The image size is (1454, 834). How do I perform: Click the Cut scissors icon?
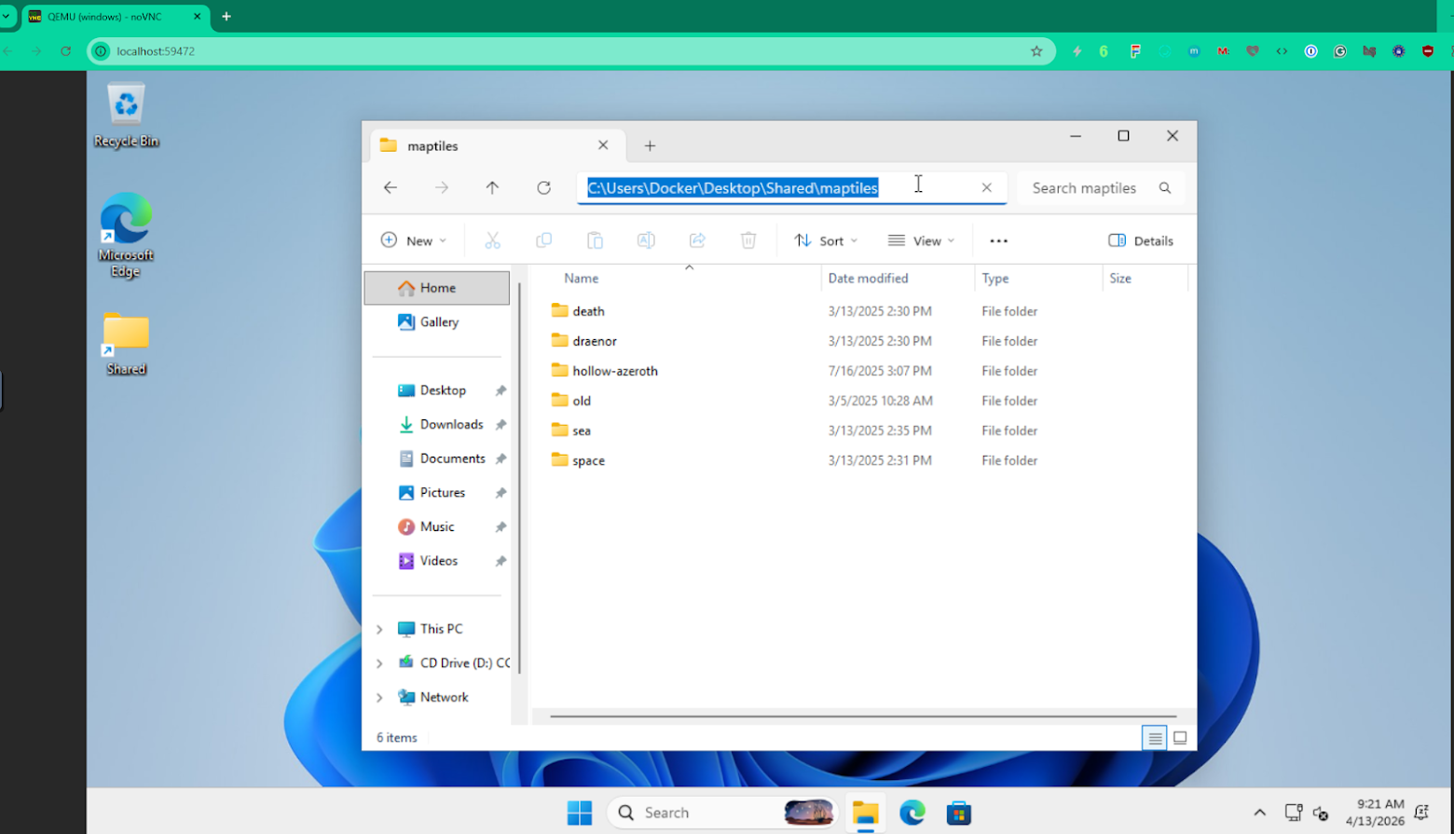coord(492,240)
